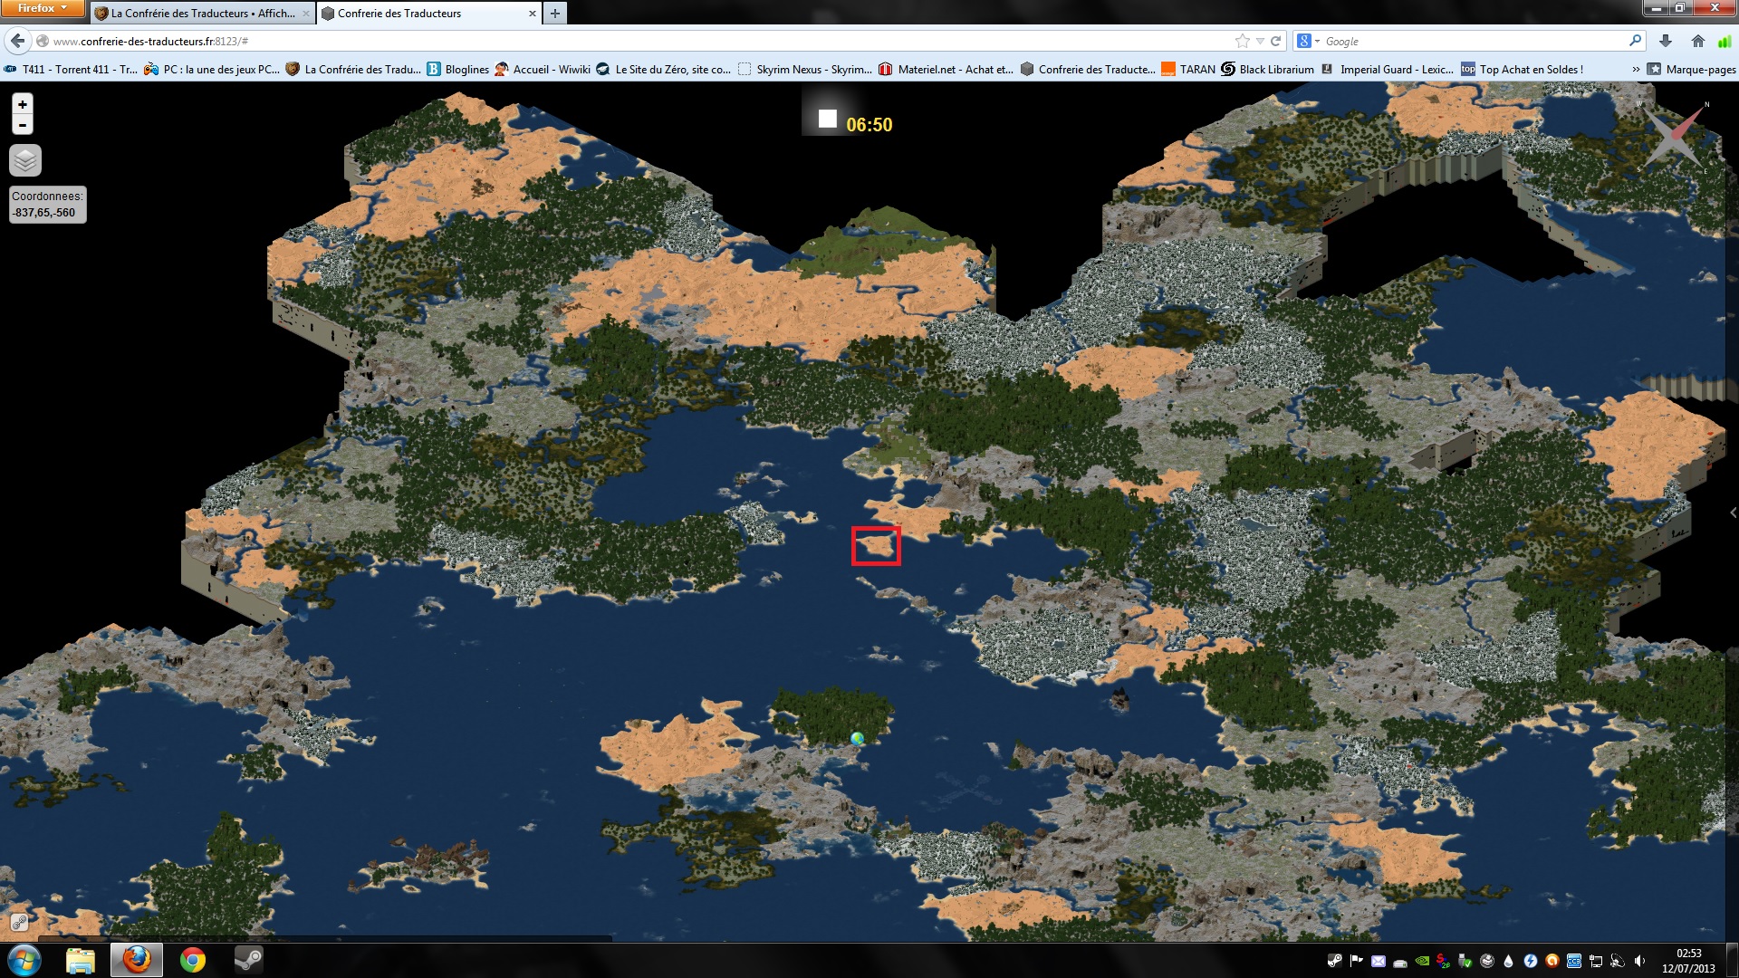The image size is (1739, 978).
Task: Zoom out on the map
Action: pyautogui.click(x=23, y=125)
